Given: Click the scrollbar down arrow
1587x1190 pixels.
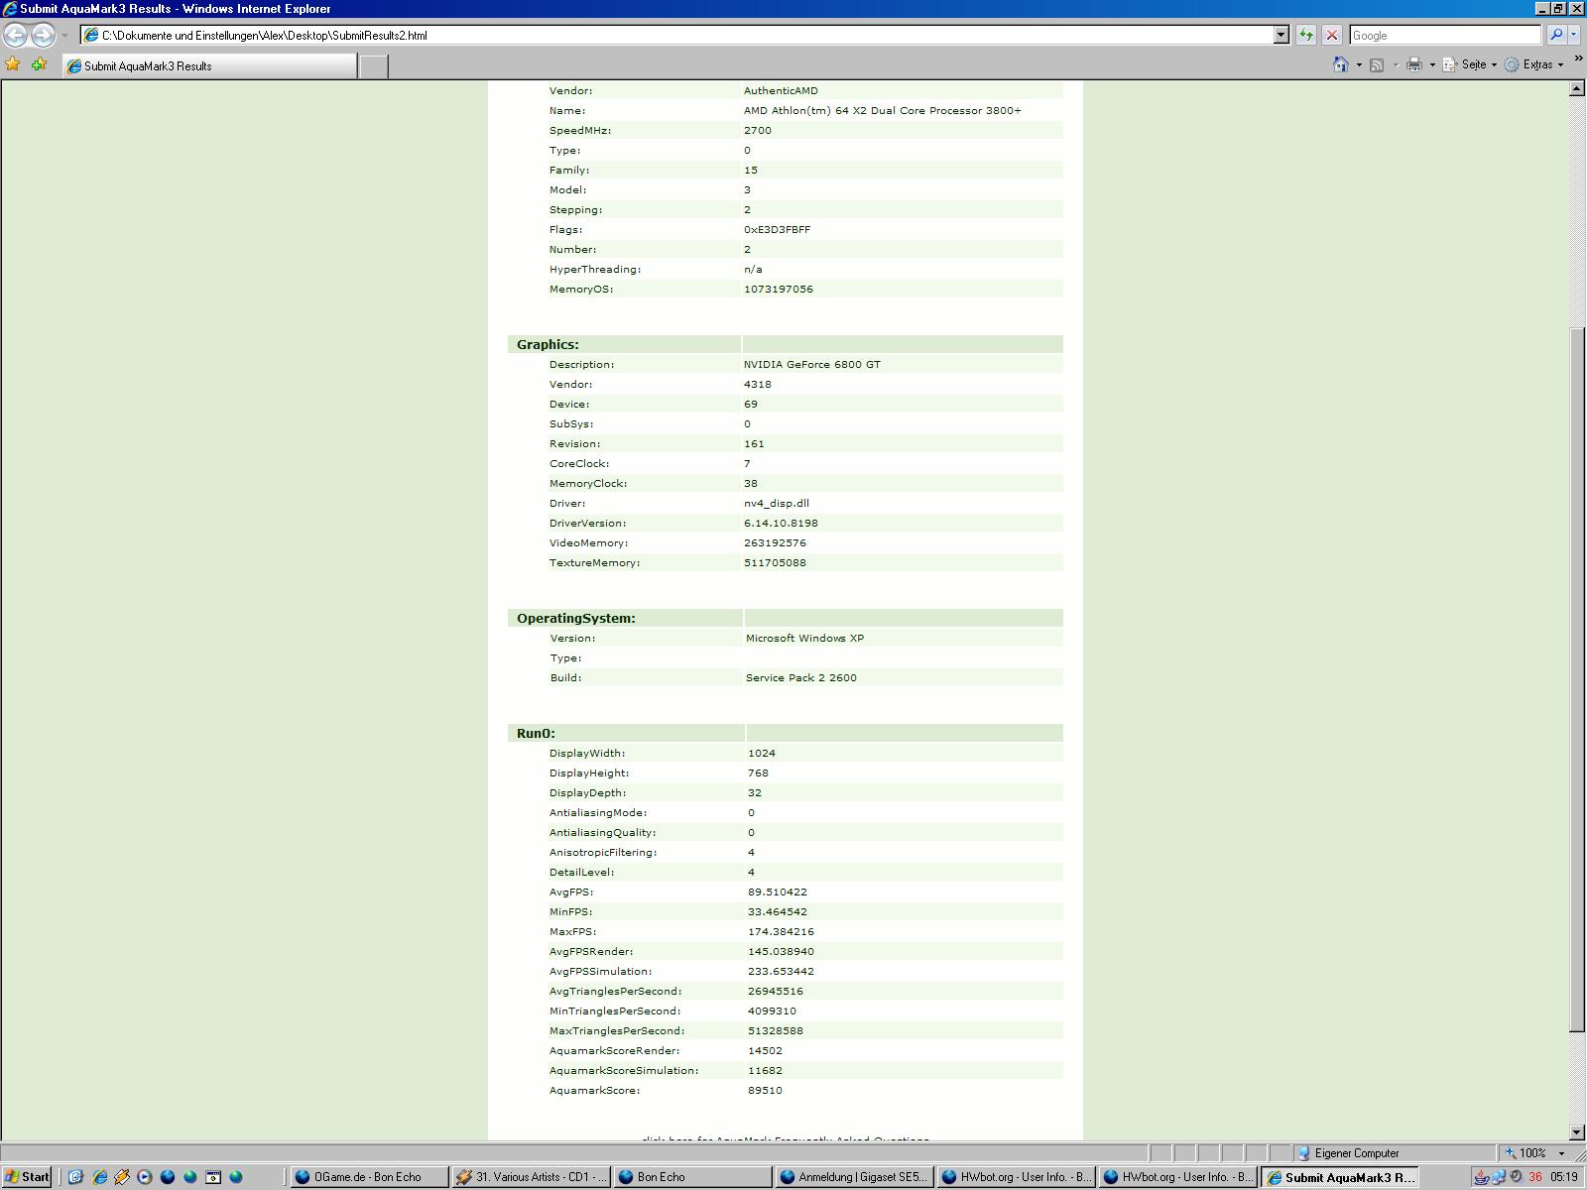Looking at the screenshot, I should tap(1577, 1131).
